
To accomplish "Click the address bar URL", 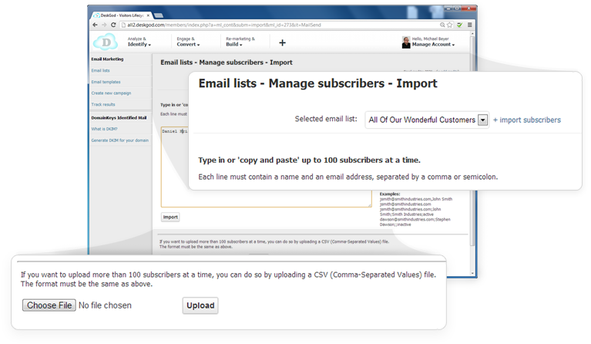I will pos(224,25).
